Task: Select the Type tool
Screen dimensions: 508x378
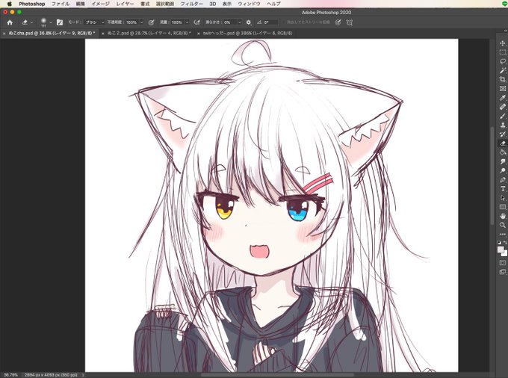Action: coord(503,188)
